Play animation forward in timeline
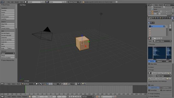 [76, 97]
